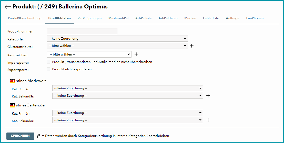Screen dimensions: 284x143
Task: Open the Kennzeichen dropdown
Action: [x=89, y=54]
